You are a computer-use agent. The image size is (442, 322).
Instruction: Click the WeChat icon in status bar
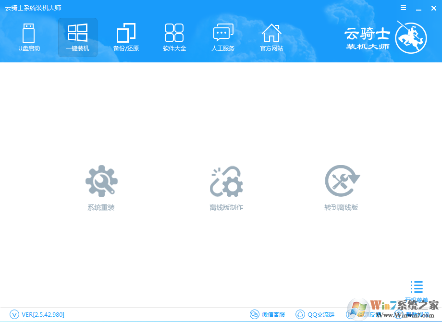point(255,314)
